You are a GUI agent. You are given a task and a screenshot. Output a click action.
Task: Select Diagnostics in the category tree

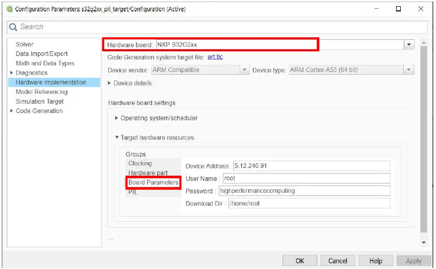point(32,73)
